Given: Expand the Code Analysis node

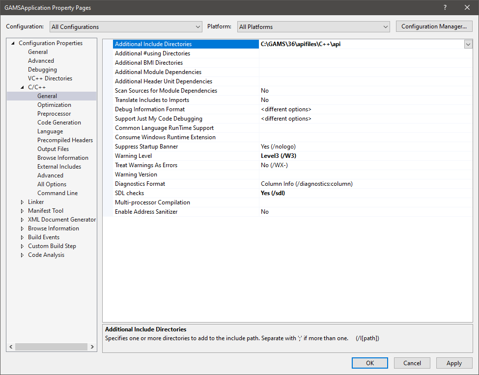Looking at the screenshot, I should click(x=22, y=255).
